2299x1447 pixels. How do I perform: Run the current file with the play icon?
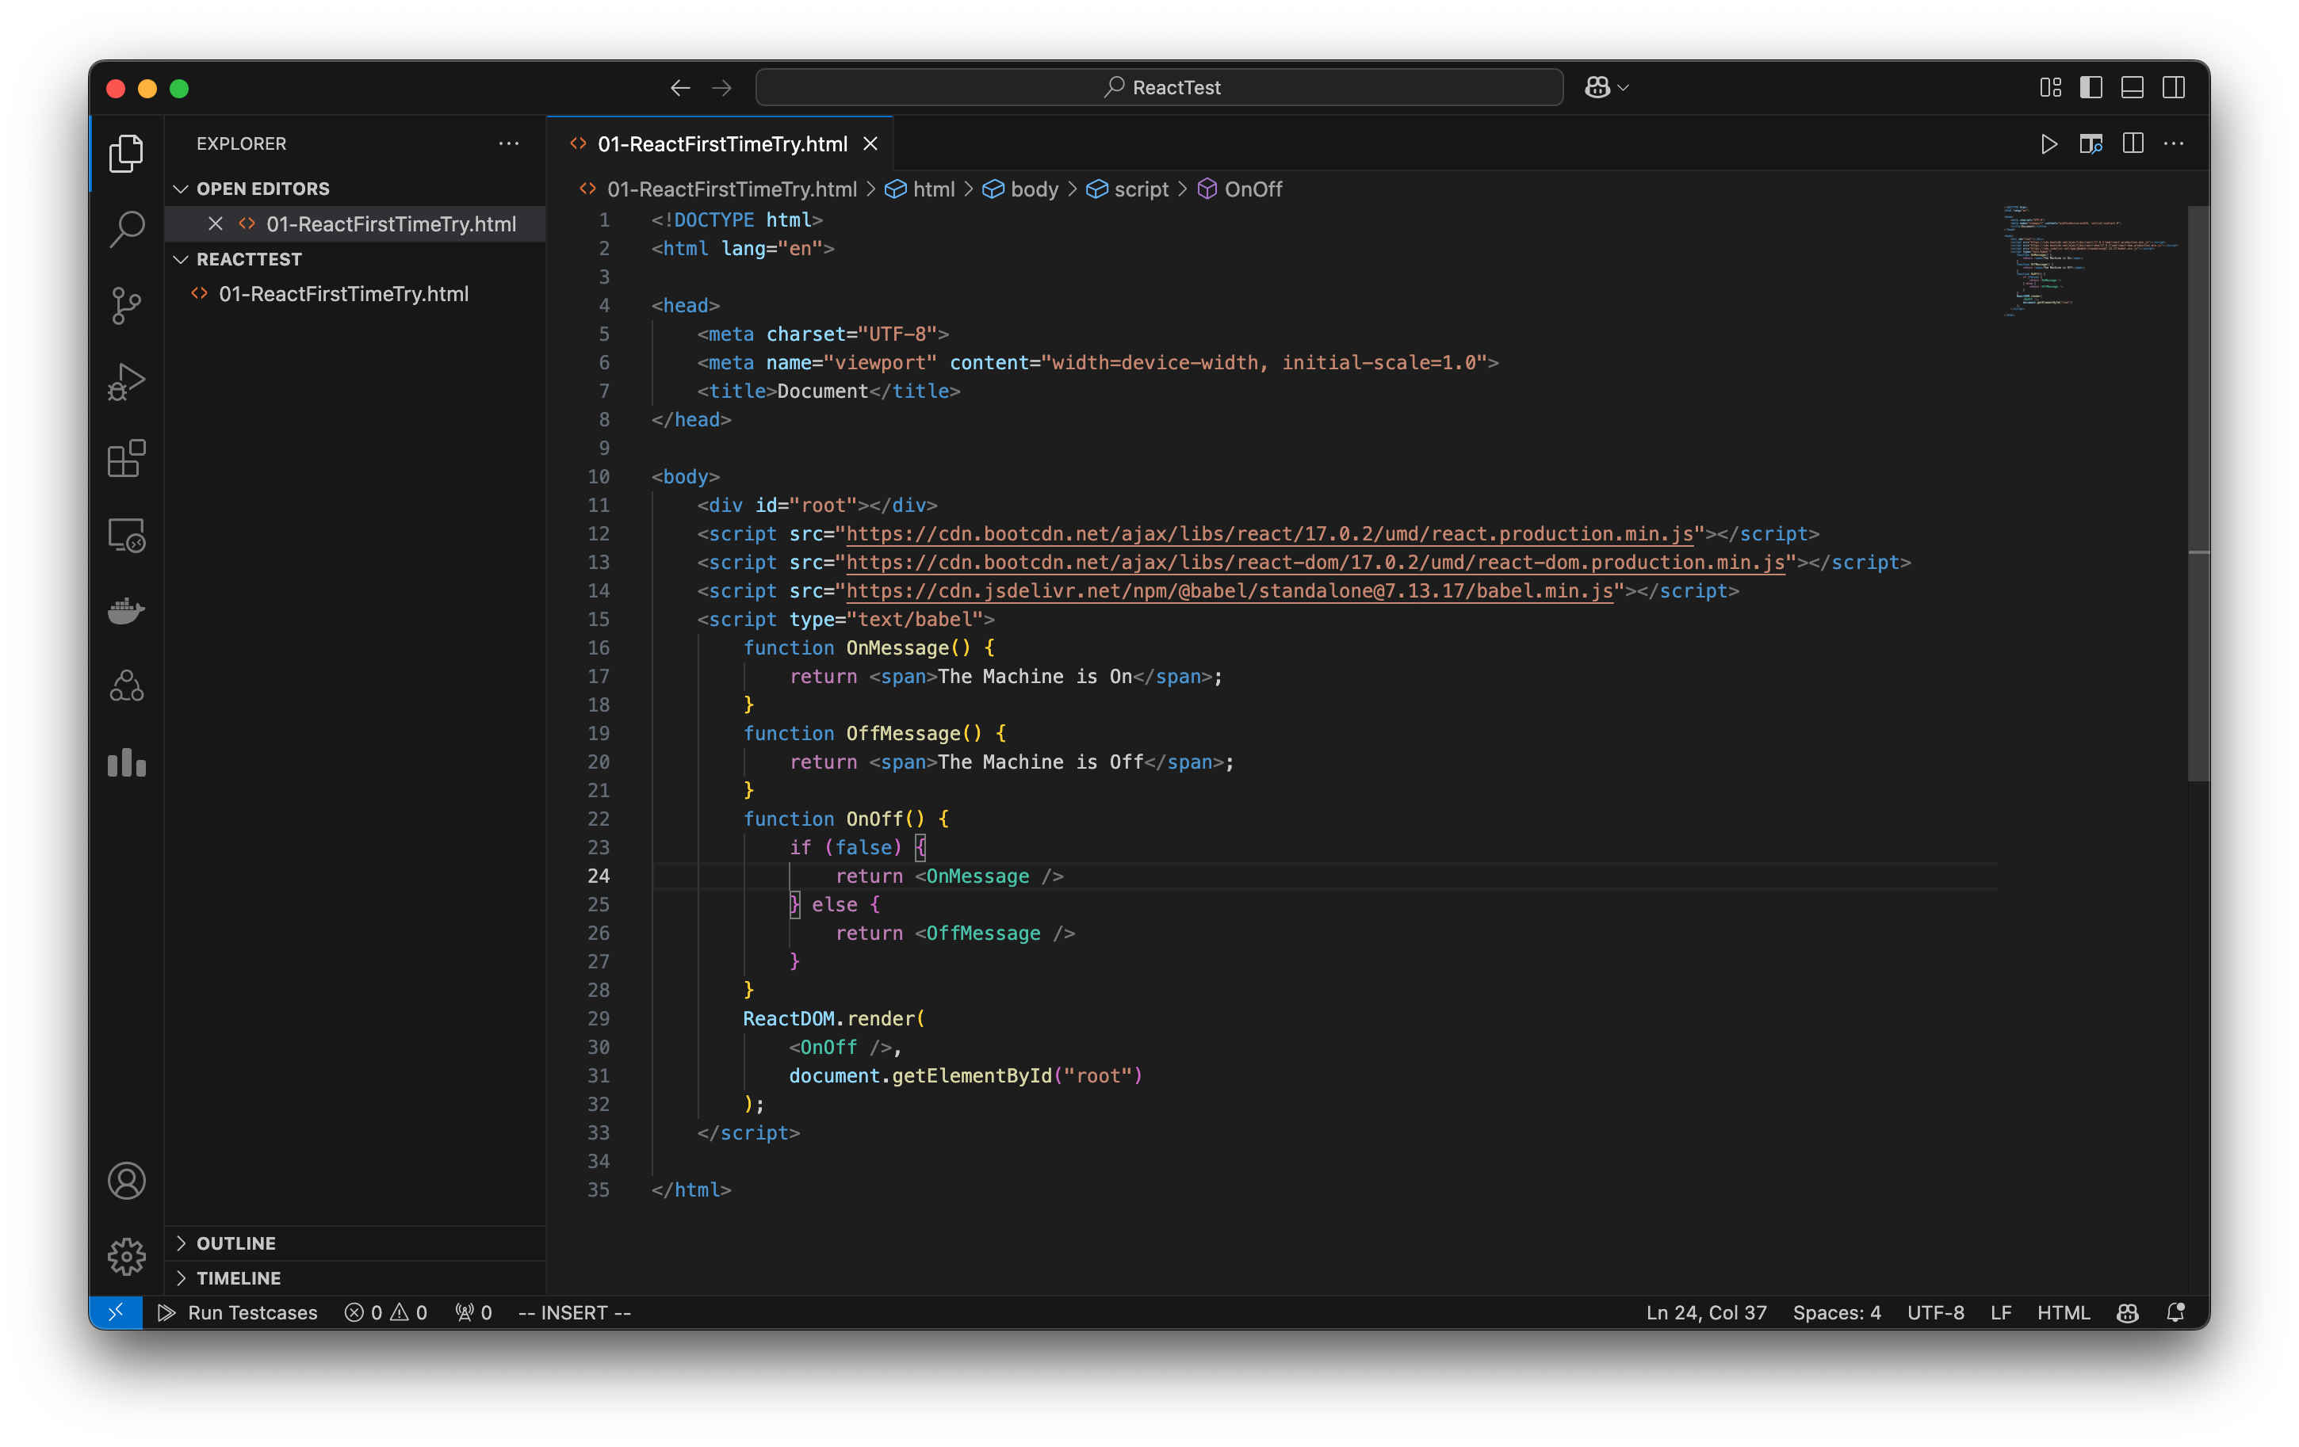[2048, 143]
